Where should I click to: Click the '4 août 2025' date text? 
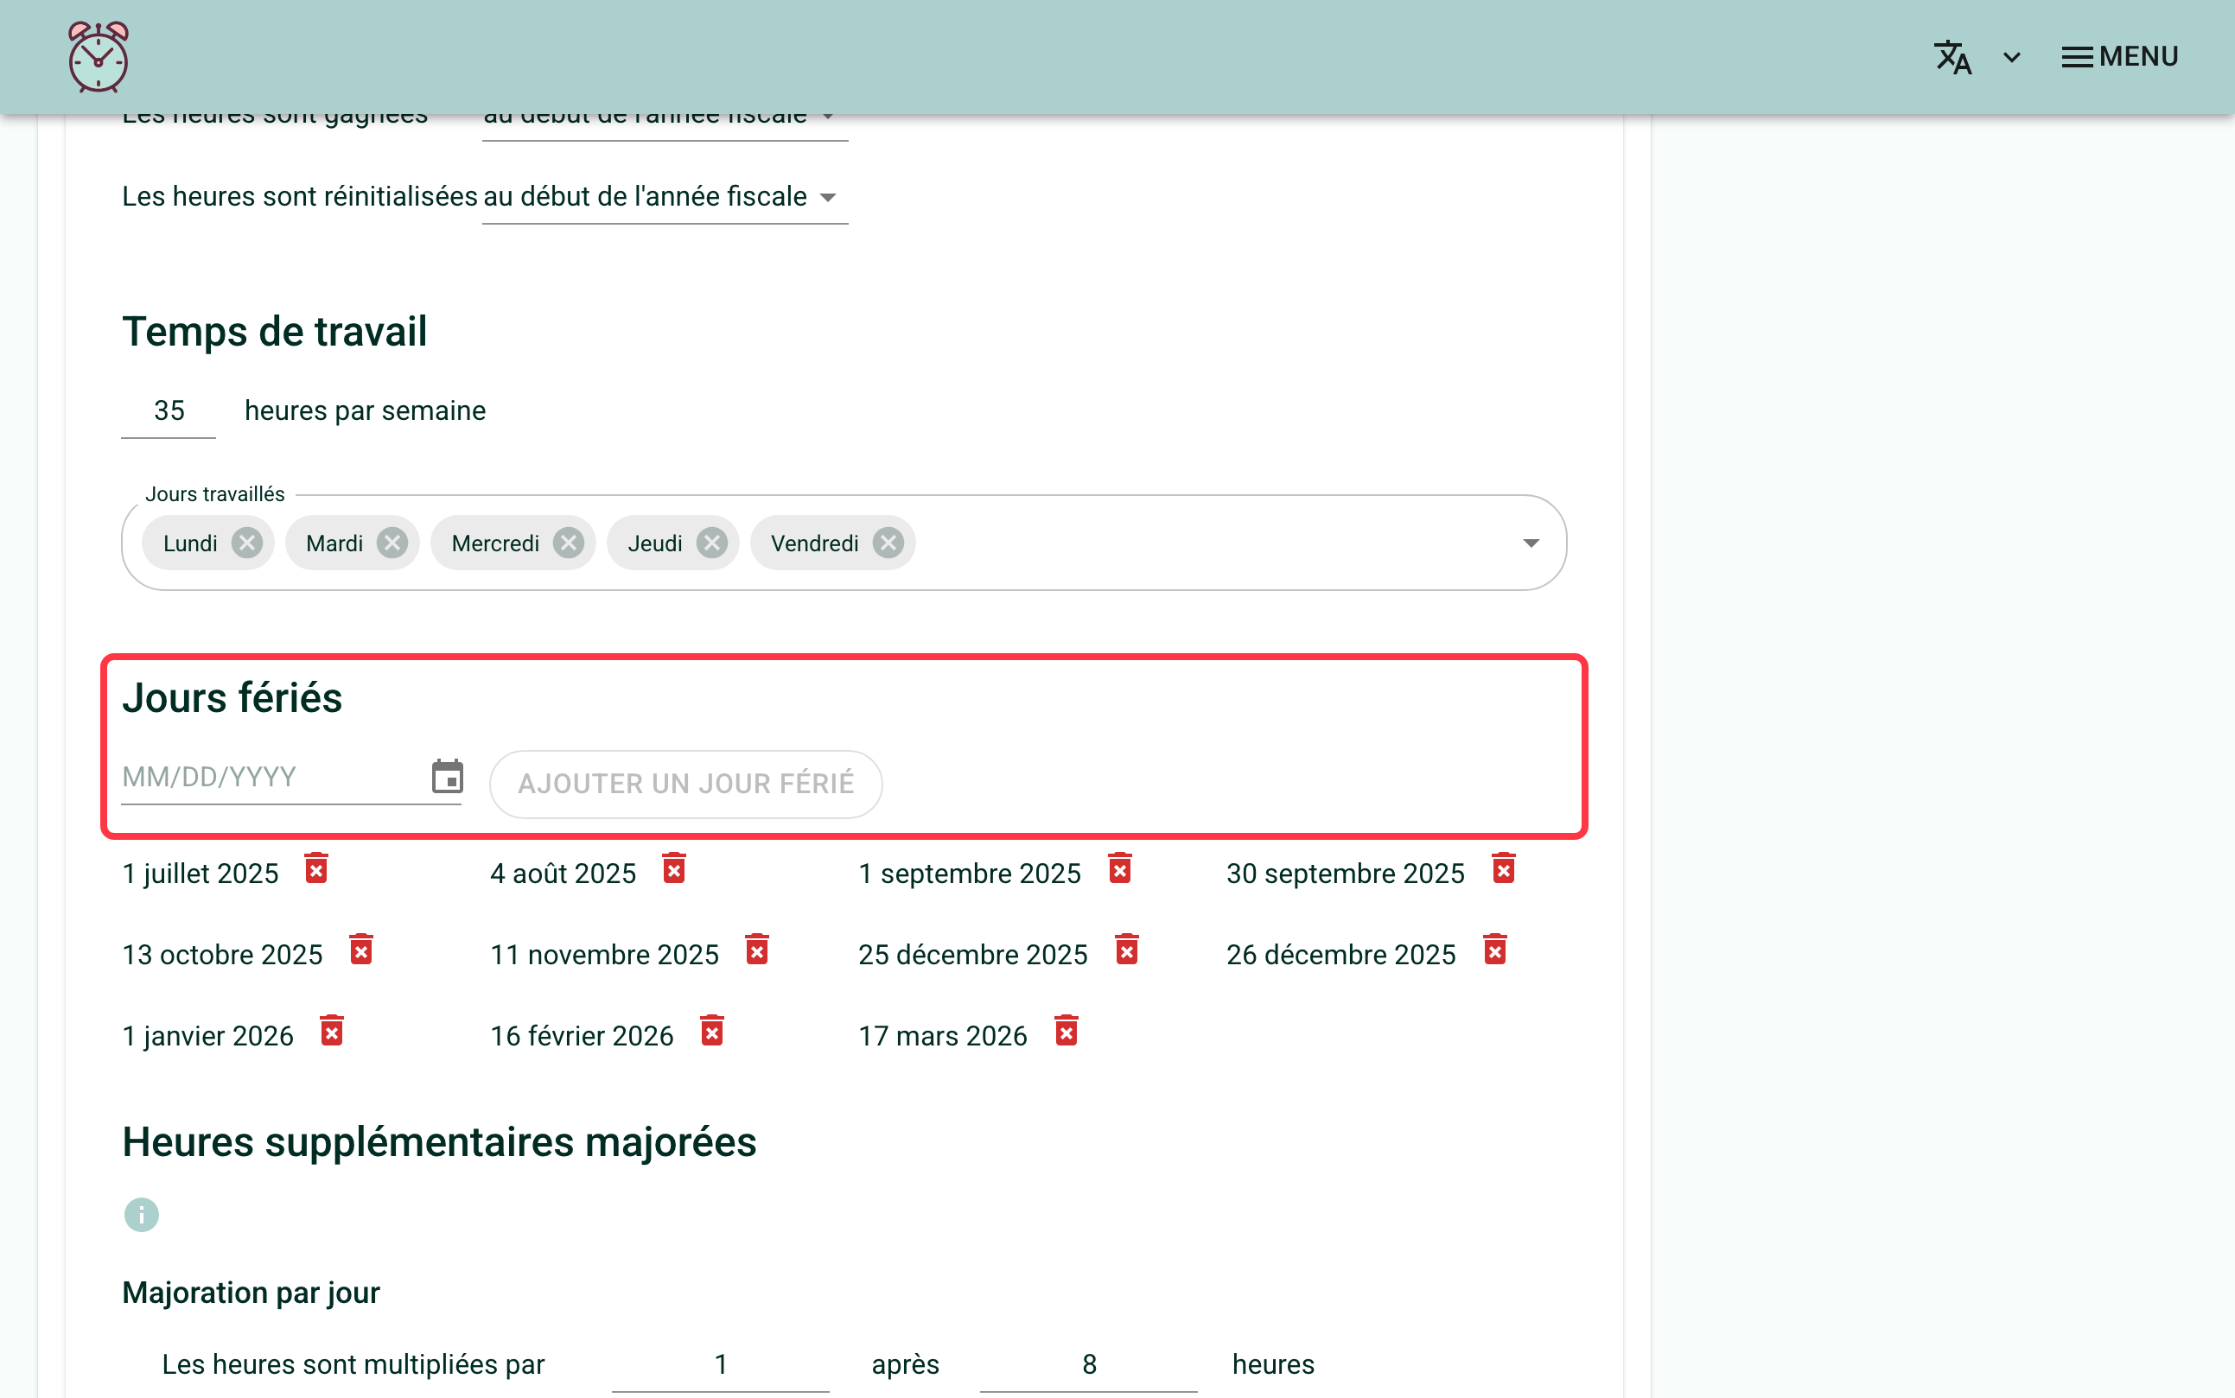[x=564, y=874]
